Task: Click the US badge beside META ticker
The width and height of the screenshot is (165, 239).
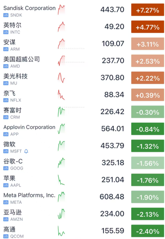Action: click(6, 202)
